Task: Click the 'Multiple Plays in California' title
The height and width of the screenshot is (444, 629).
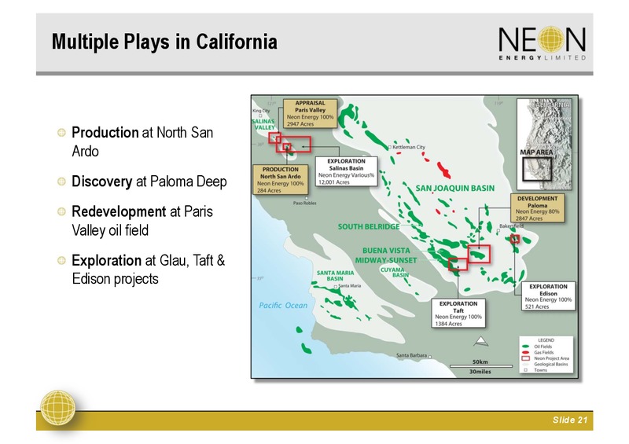Action: (164, 42)
